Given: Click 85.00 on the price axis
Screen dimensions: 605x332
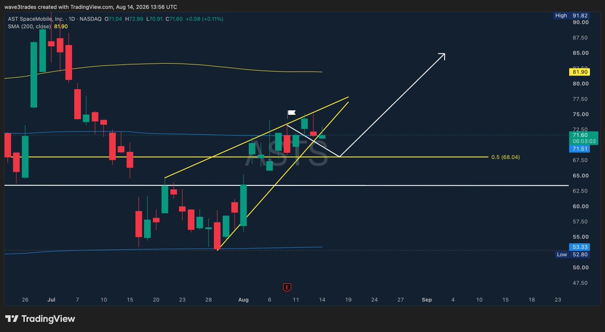Looking at the screenshot, I should coord(580,53).
